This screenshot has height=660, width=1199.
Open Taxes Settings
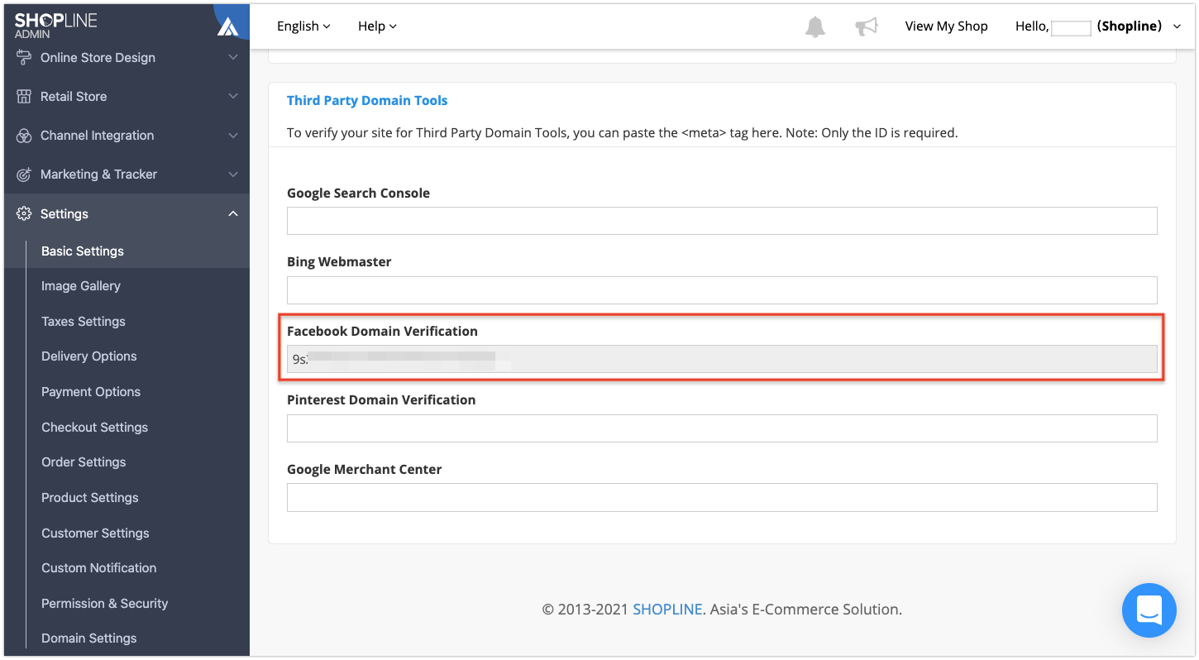(84, 321)
